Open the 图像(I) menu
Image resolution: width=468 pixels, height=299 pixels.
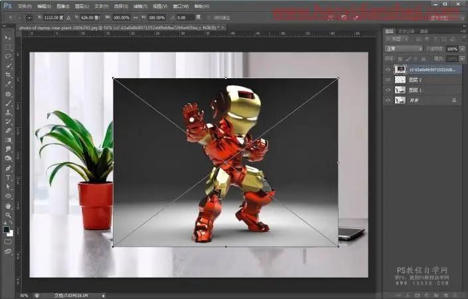click(63, 6)
